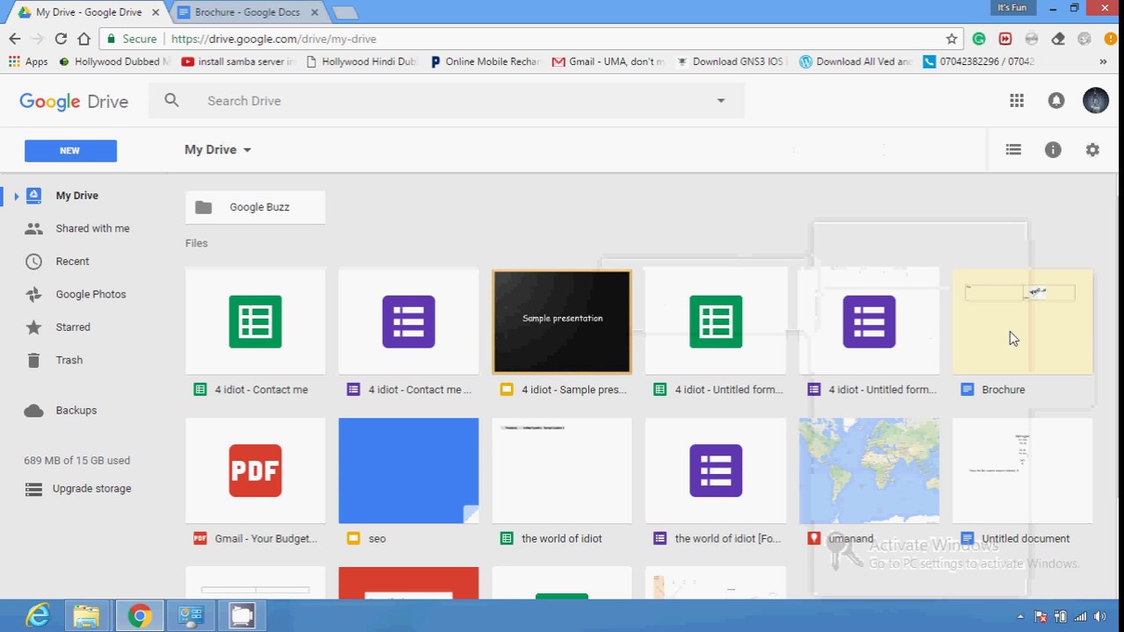Click the search magnifier icon

click(x=171, y=100)
